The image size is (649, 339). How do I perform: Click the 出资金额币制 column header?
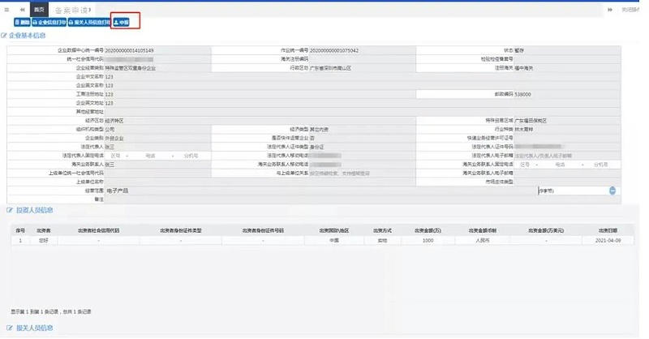[483, 230]
